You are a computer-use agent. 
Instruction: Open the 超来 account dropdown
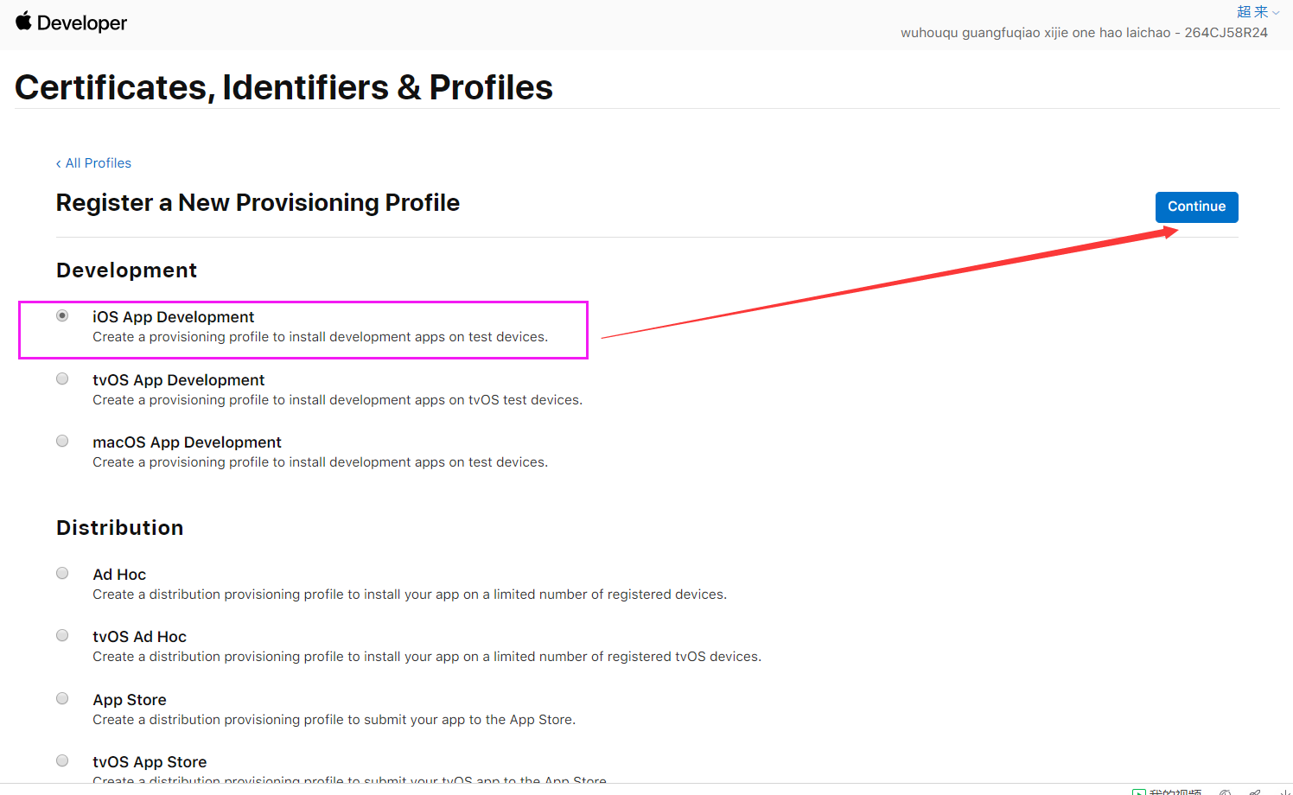pyautogui.click(x=1257, y=12)
